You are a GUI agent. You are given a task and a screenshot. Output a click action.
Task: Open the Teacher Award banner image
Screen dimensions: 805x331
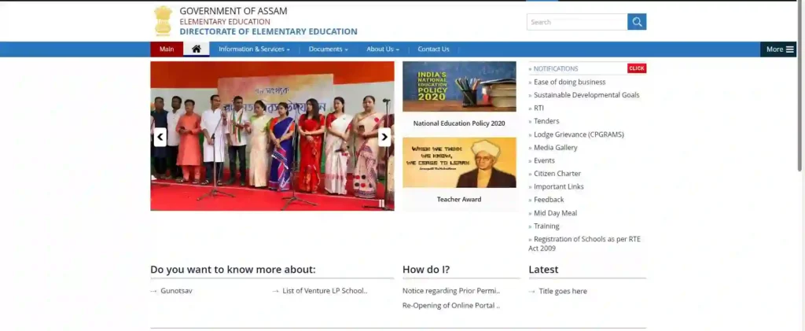(x=459, y=163)
